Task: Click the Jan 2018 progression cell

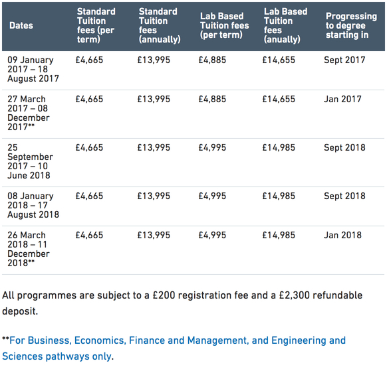Action: 342,235
